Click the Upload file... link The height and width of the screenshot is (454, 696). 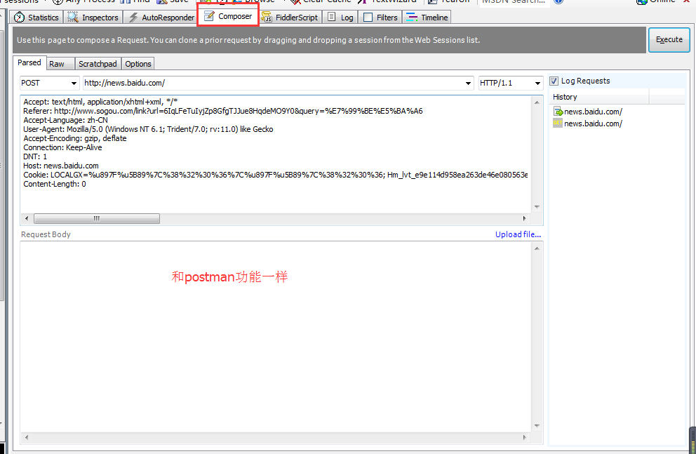[518, 234]
